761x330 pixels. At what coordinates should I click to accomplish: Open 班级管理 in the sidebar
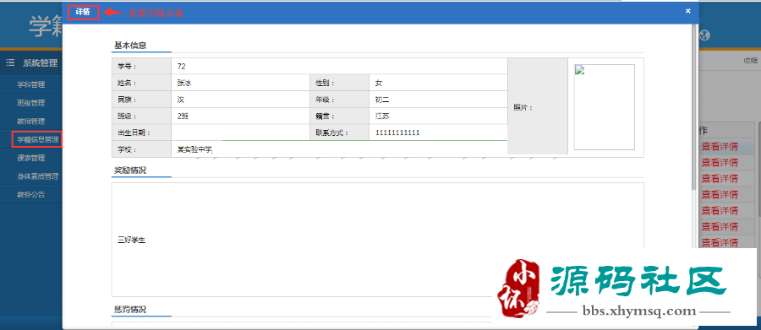tap(31, 103)
